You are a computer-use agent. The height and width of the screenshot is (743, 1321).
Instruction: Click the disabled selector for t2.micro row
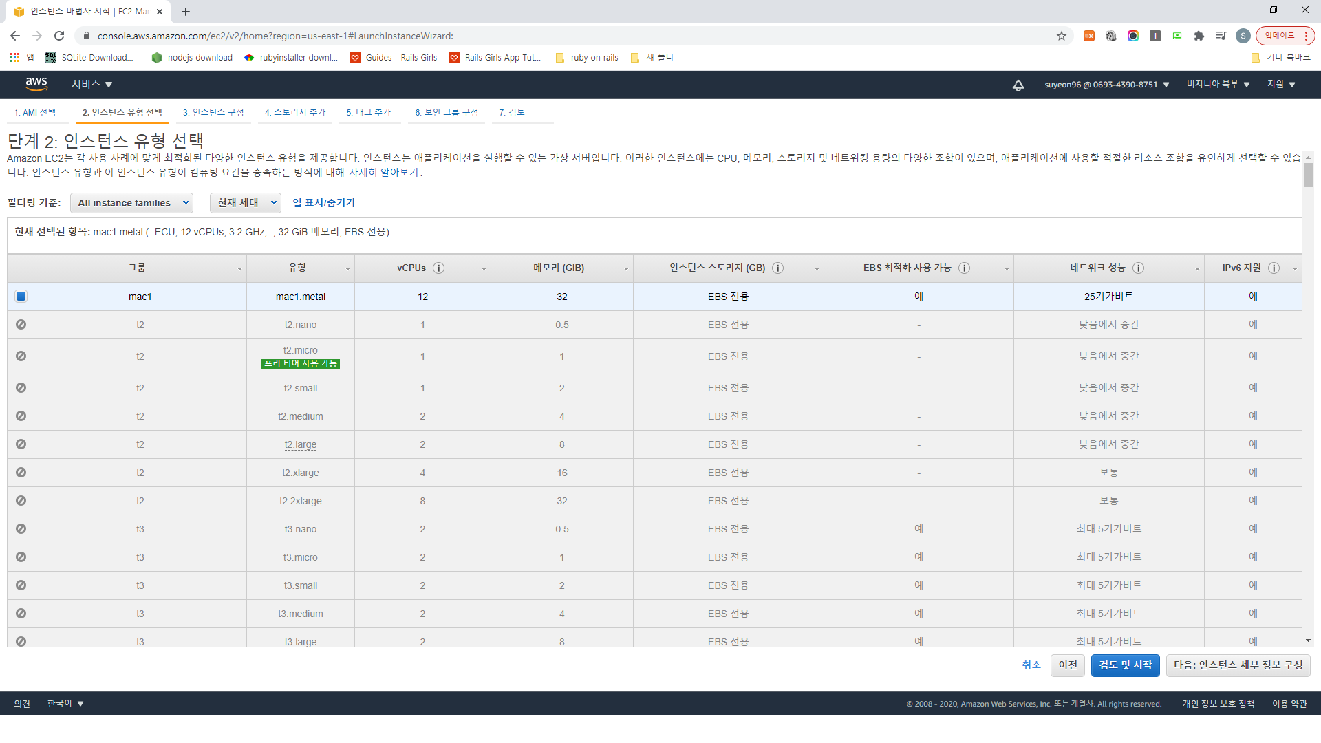point(21,356)
